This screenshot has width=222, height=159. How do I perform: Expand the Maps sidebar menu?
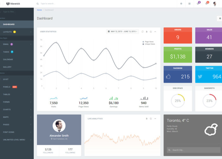[x=17, y=117]
